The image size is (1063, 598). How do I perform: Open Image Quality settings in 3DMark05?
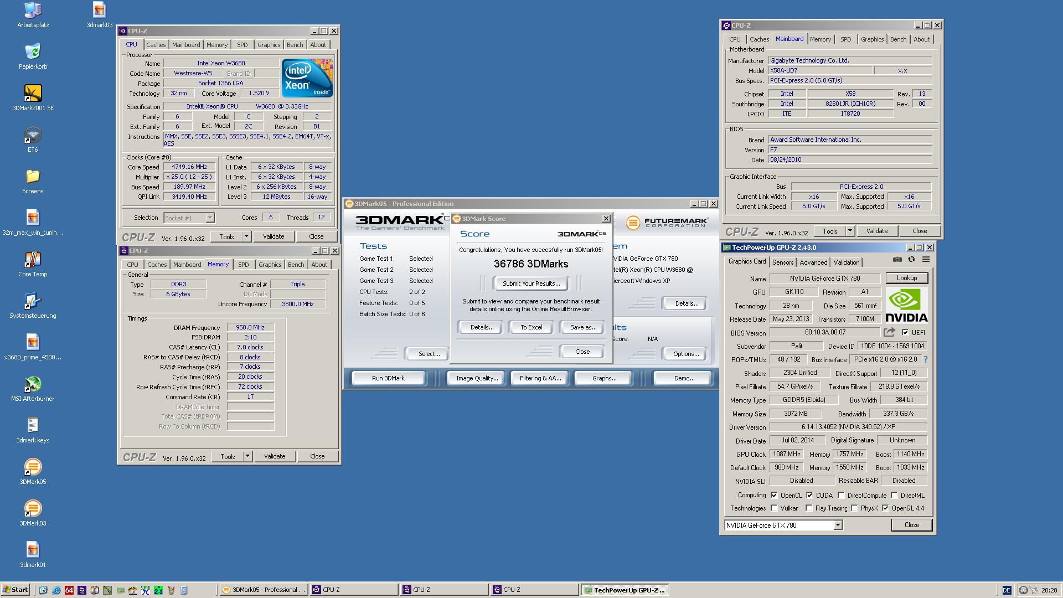[x=476, y=378]
